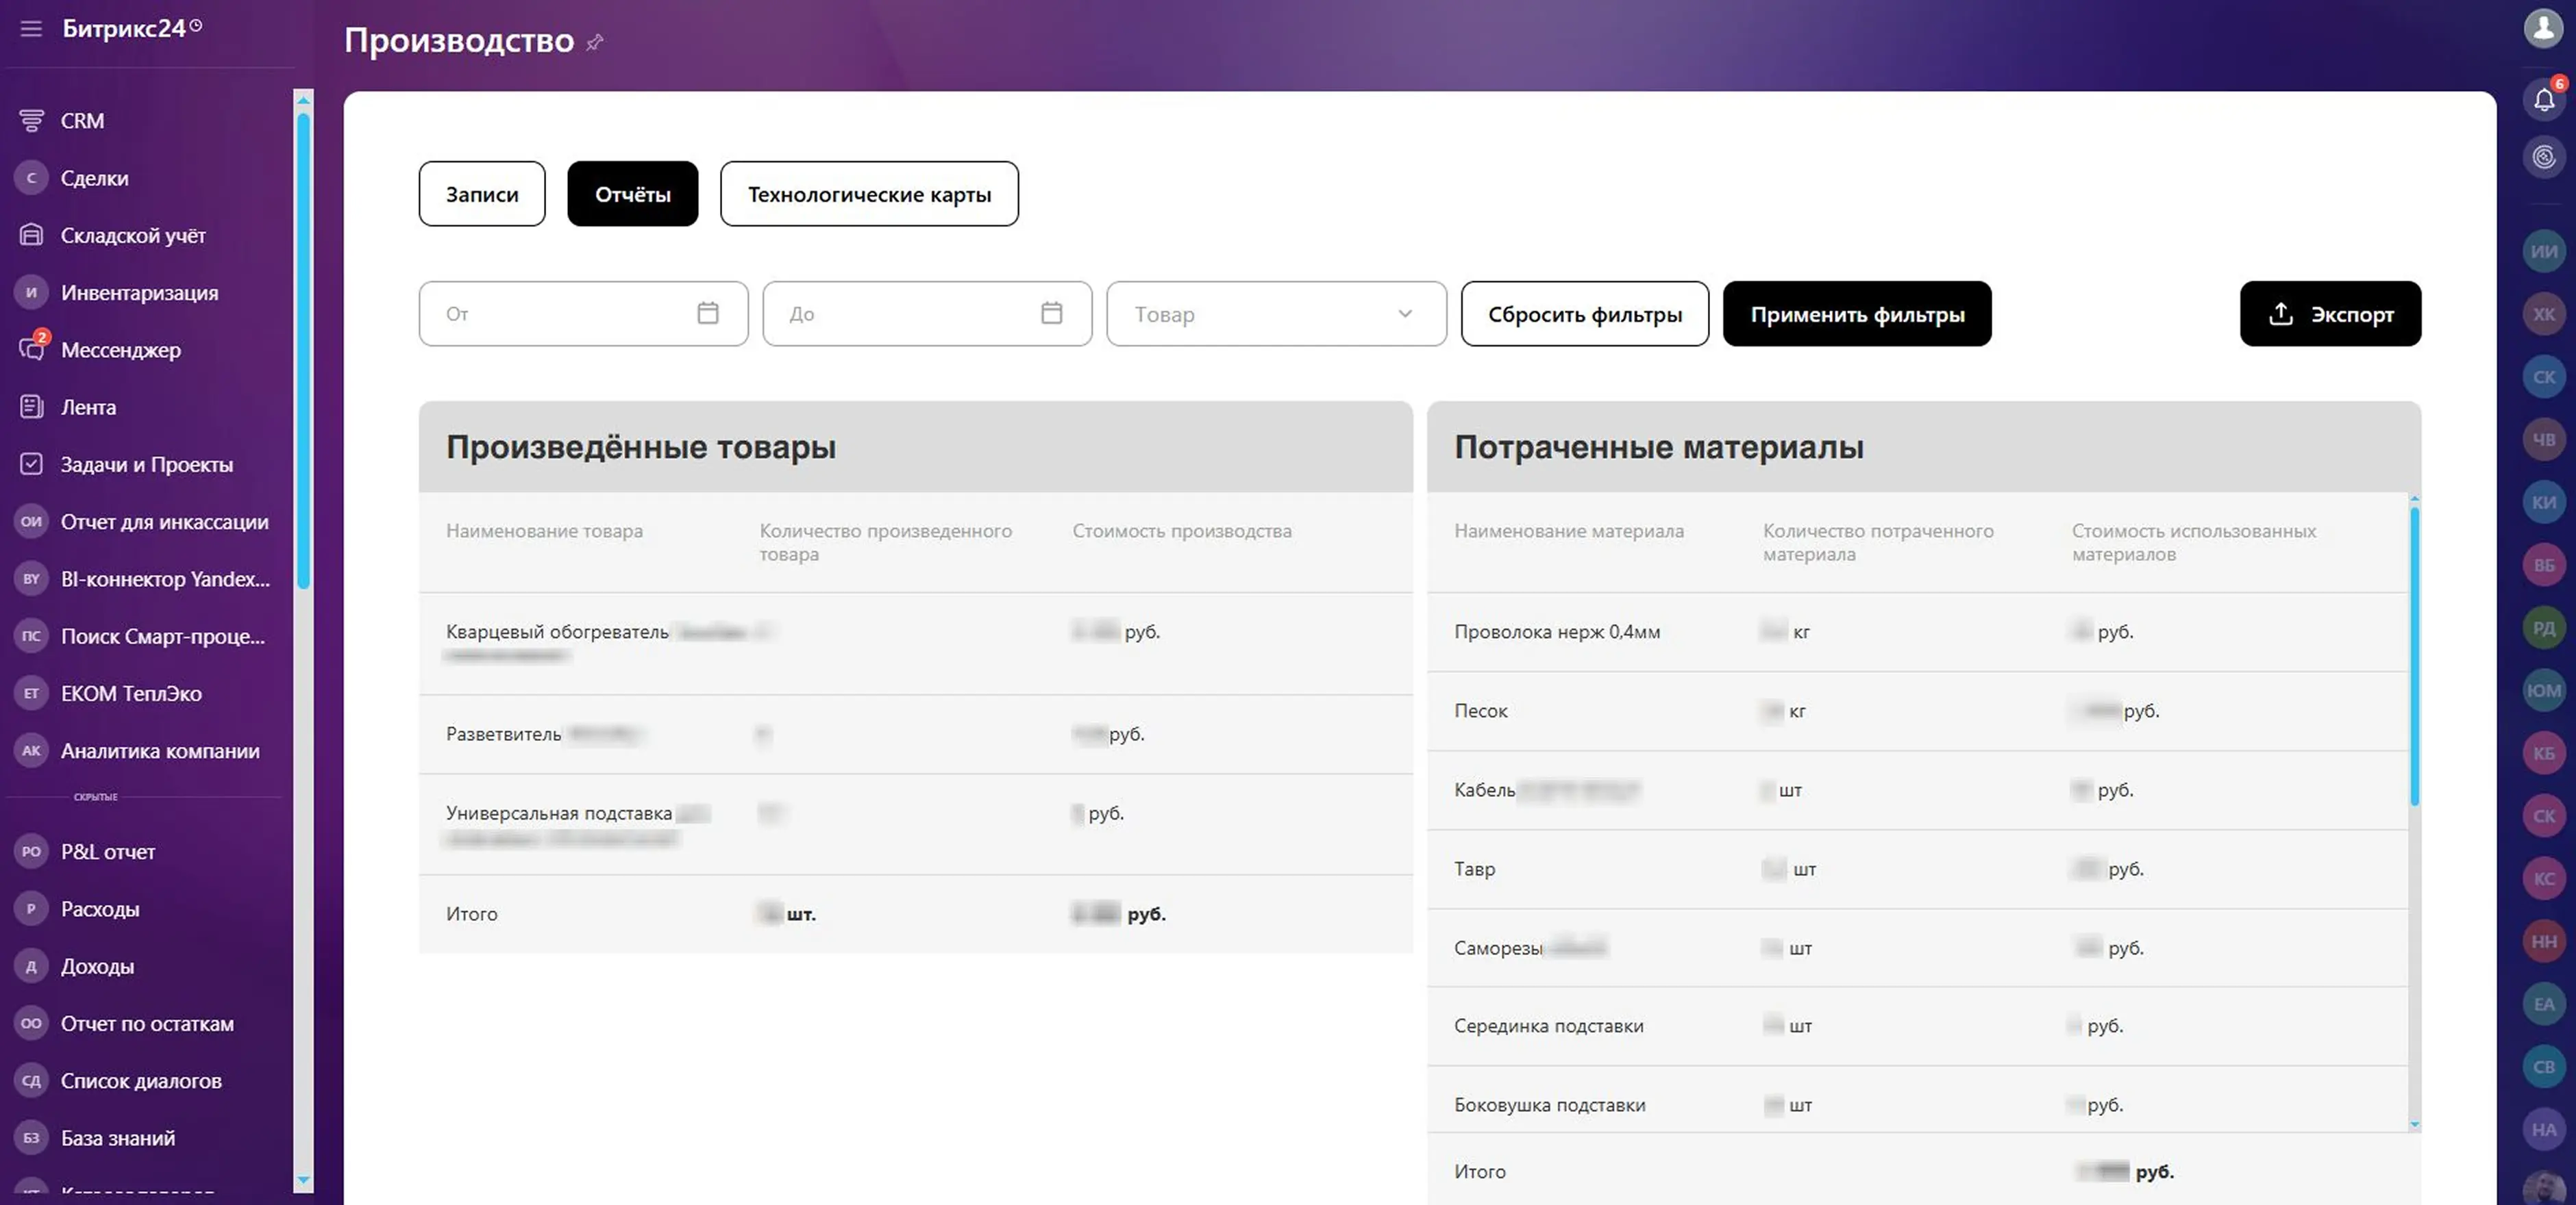Click materials table scroll down arrow
Viewport: 2576px width, 1205px height.
coord(2414,1124)
